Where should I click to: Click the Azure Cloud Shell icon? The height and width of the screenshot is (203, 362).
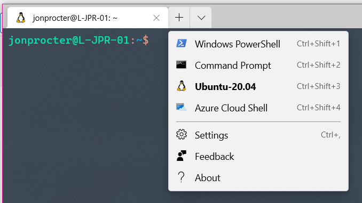click(x=182, y=108)
